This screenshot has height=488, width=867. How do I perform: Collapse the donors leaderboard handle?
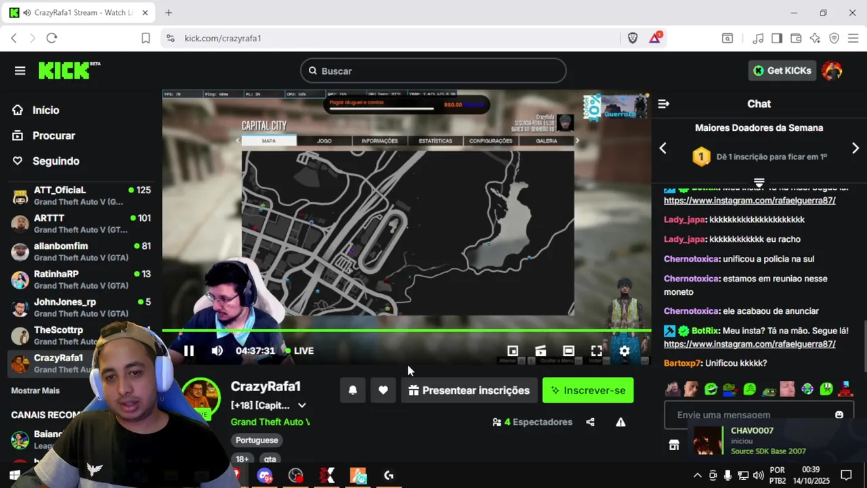point(759,183)
